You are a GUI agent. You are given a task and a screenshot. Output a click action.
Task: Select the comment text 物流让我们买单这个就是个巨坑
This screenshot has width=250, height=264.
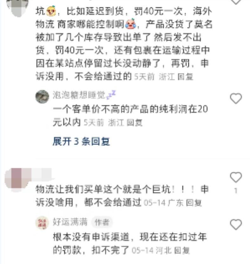pos(103,189)
